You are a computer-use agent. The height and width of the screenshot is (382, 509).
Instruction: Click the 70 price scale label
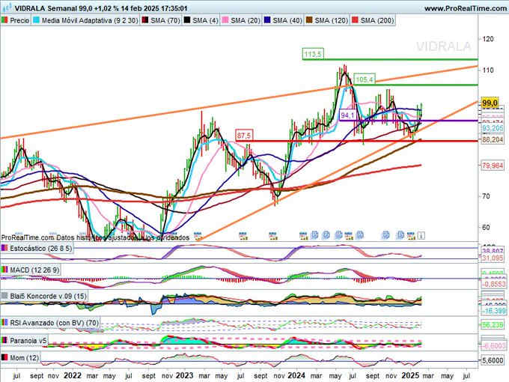[x=486, y=196]
